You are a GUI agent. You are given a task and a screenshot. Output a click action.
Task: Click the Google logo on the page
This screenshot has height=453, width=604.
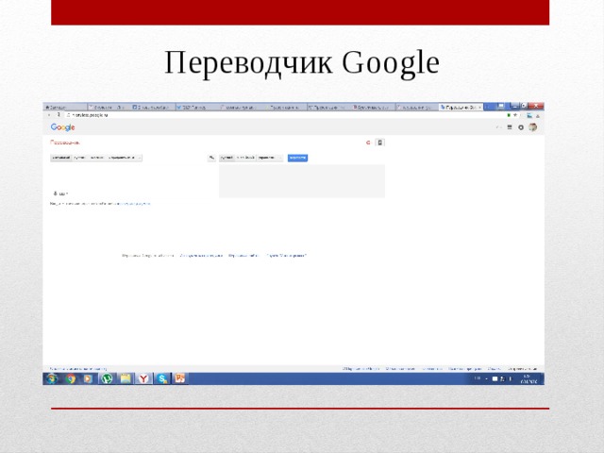coord(62,127)
